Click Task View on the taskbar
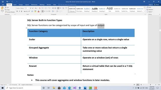Image resolution: width=161 pixels, height=90 pixels. click(x=49, y=88)
